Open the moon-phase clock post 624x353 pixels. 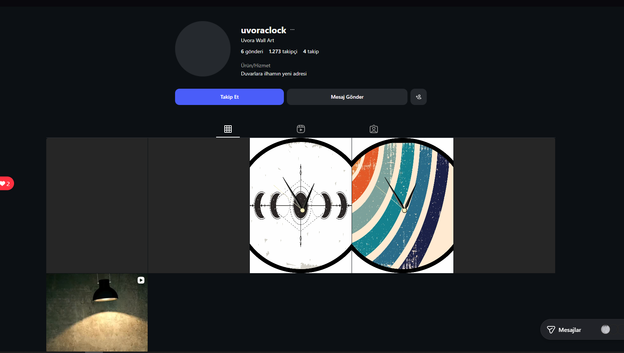point(301,206)
